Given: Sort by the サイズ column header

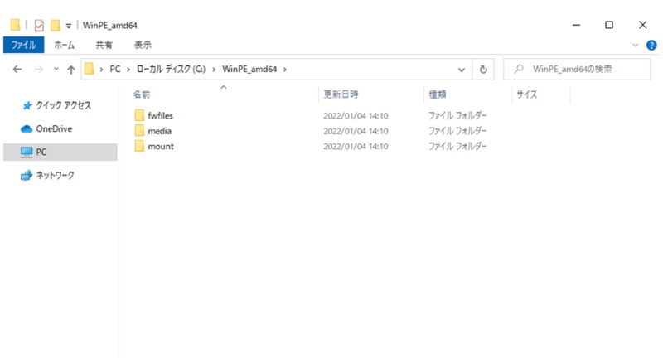Looking at the screenshot, I should point(526,94).
